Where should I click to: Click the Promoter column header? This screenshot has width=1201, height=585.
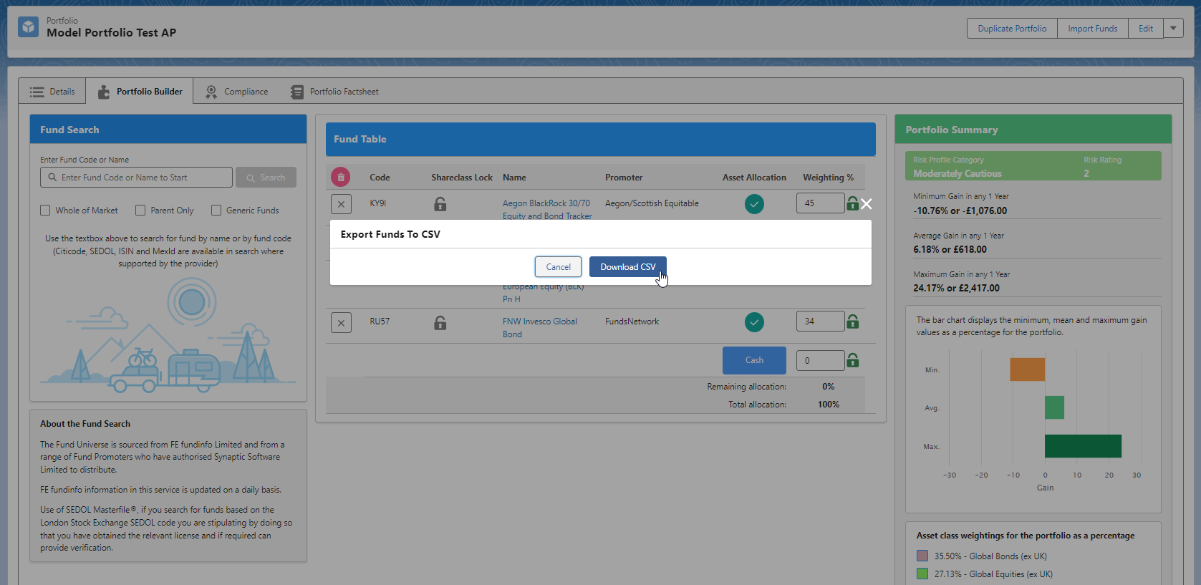(x=624, y=178)
